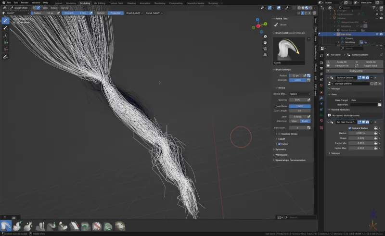
Task: Click the Bake Path folder browse icon
Action: [x=380, y=105]
